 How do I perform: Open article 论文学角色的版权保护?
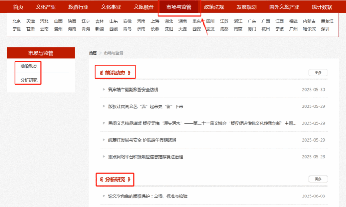(x=148, y=196)
